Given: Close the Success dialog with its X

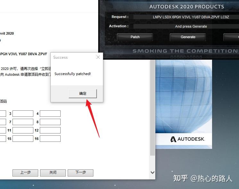Looking at the screenshot, I should [98, 57].
